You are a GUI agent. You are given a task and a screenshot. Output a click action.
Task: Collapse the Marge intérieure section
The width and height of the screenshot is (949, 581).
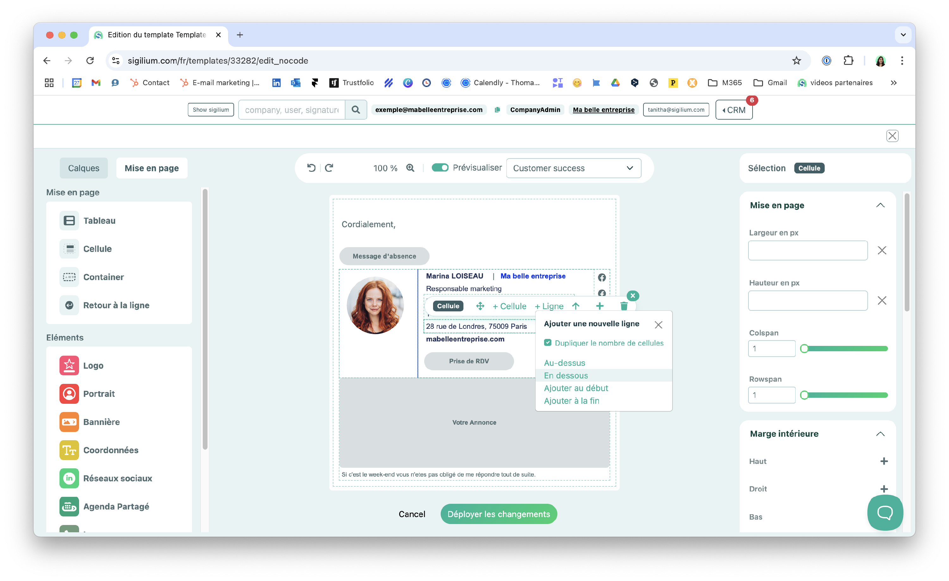click(x=880, y=434)
